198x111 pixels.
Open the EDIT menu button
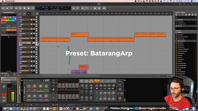83,8
